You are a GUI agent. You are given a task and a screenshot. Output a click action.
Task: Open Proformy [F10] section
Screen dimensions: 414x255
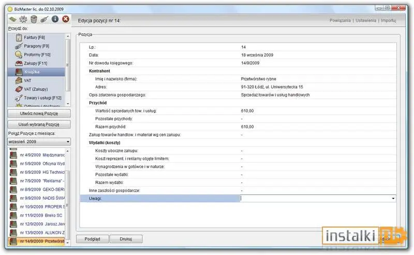[x=36, y=54]
